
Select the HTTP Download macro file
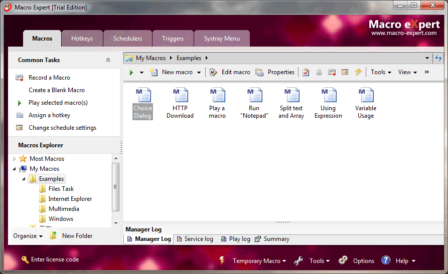tap(180, 102)
